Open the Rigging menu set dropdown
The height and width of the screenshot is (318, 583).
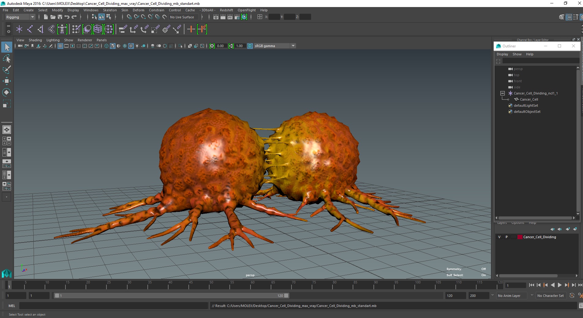tap(20, 17)
